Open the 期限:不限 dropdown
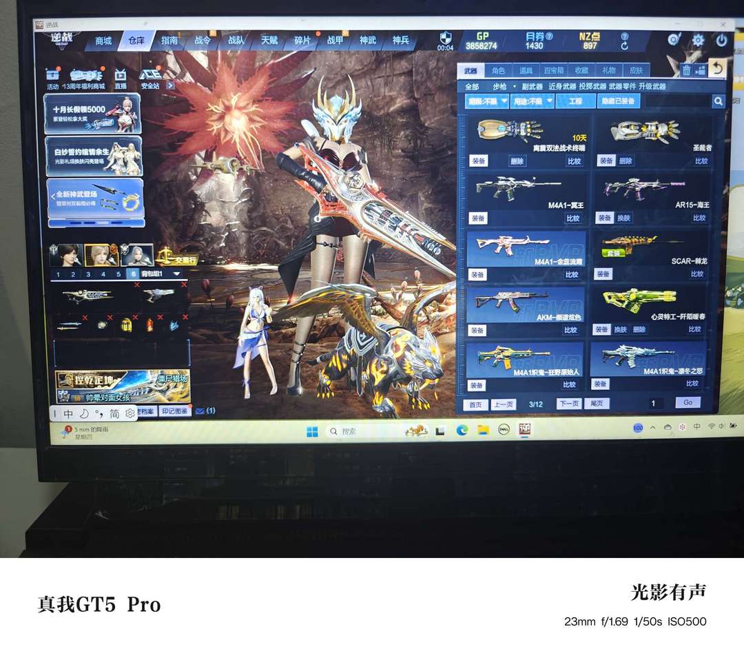 [x=486, y=101]
